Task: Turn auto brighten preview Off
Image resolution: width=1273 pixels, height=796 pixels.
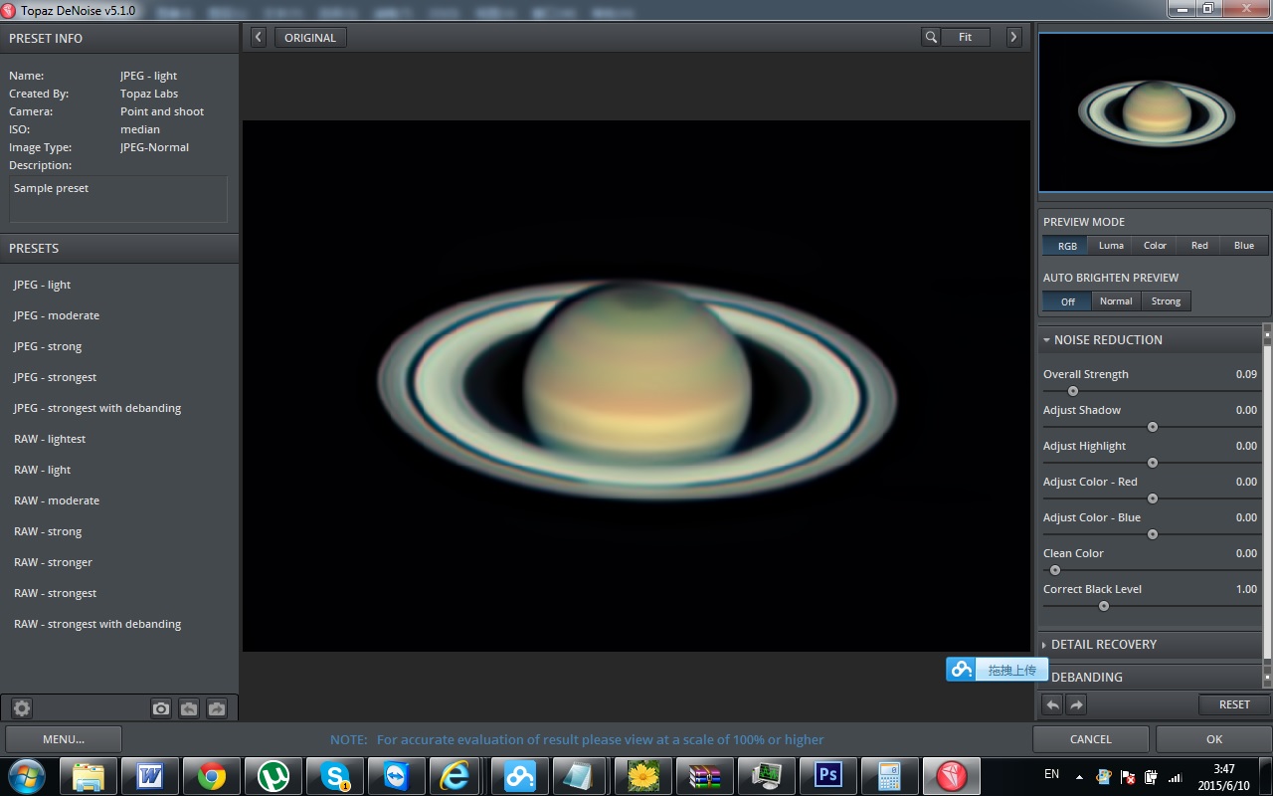Action: click(x=1067, y=301)
